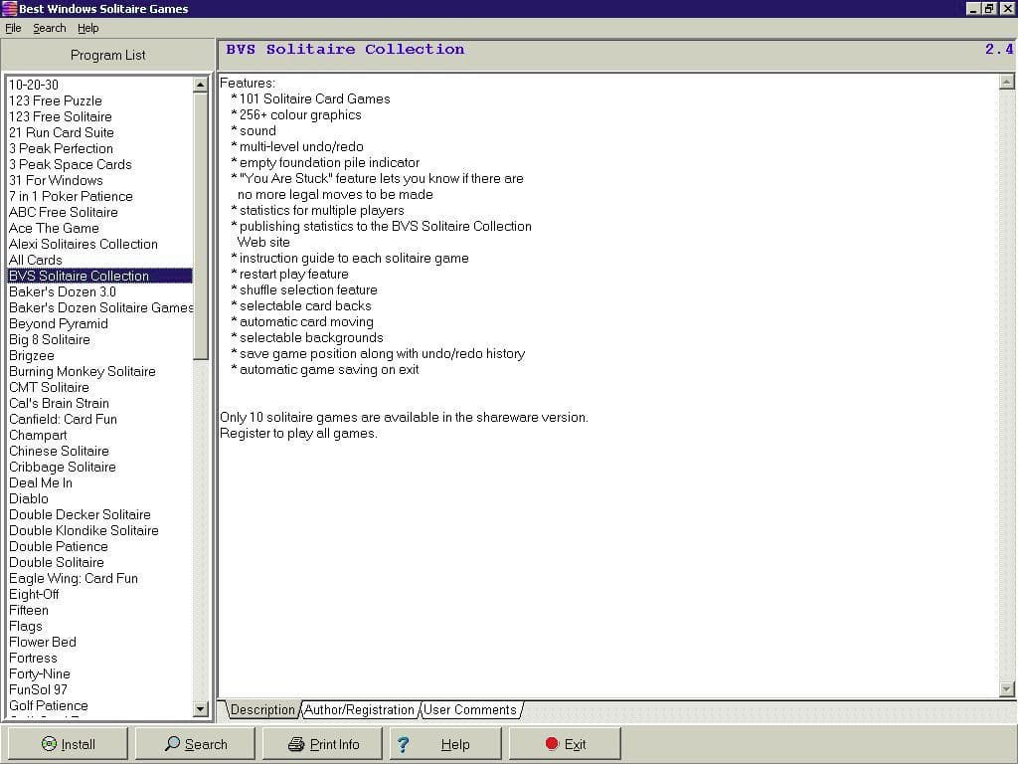Select Burning Monkey Solitaire
Screen dimensions: 1018x764
pyautogui.click(x=99, y=371)
